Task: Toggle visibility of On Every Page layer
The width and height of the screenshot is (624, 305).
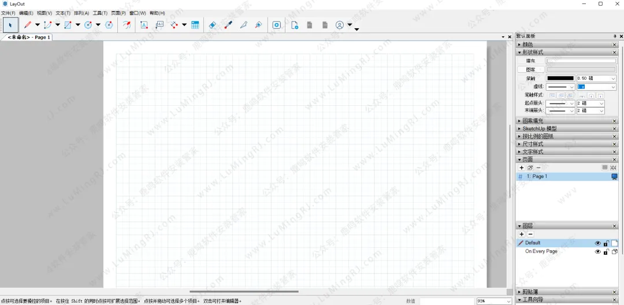Action: point(598,252)
